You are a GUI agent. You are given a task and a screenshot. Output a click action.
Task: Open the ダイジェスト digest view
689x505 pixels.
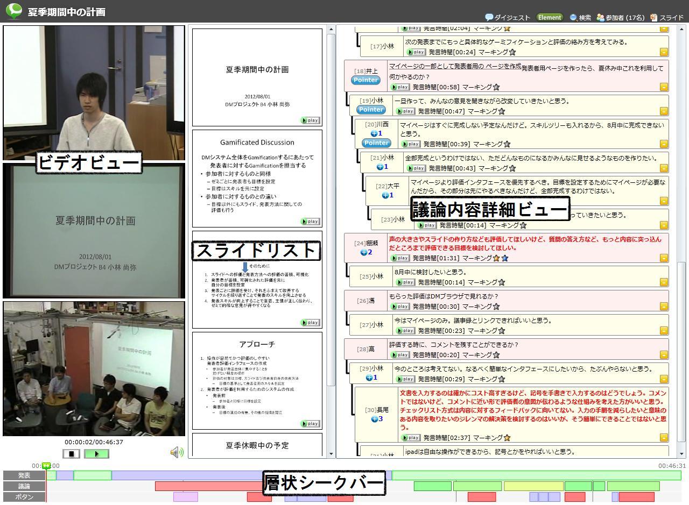[x=507, y=18]
